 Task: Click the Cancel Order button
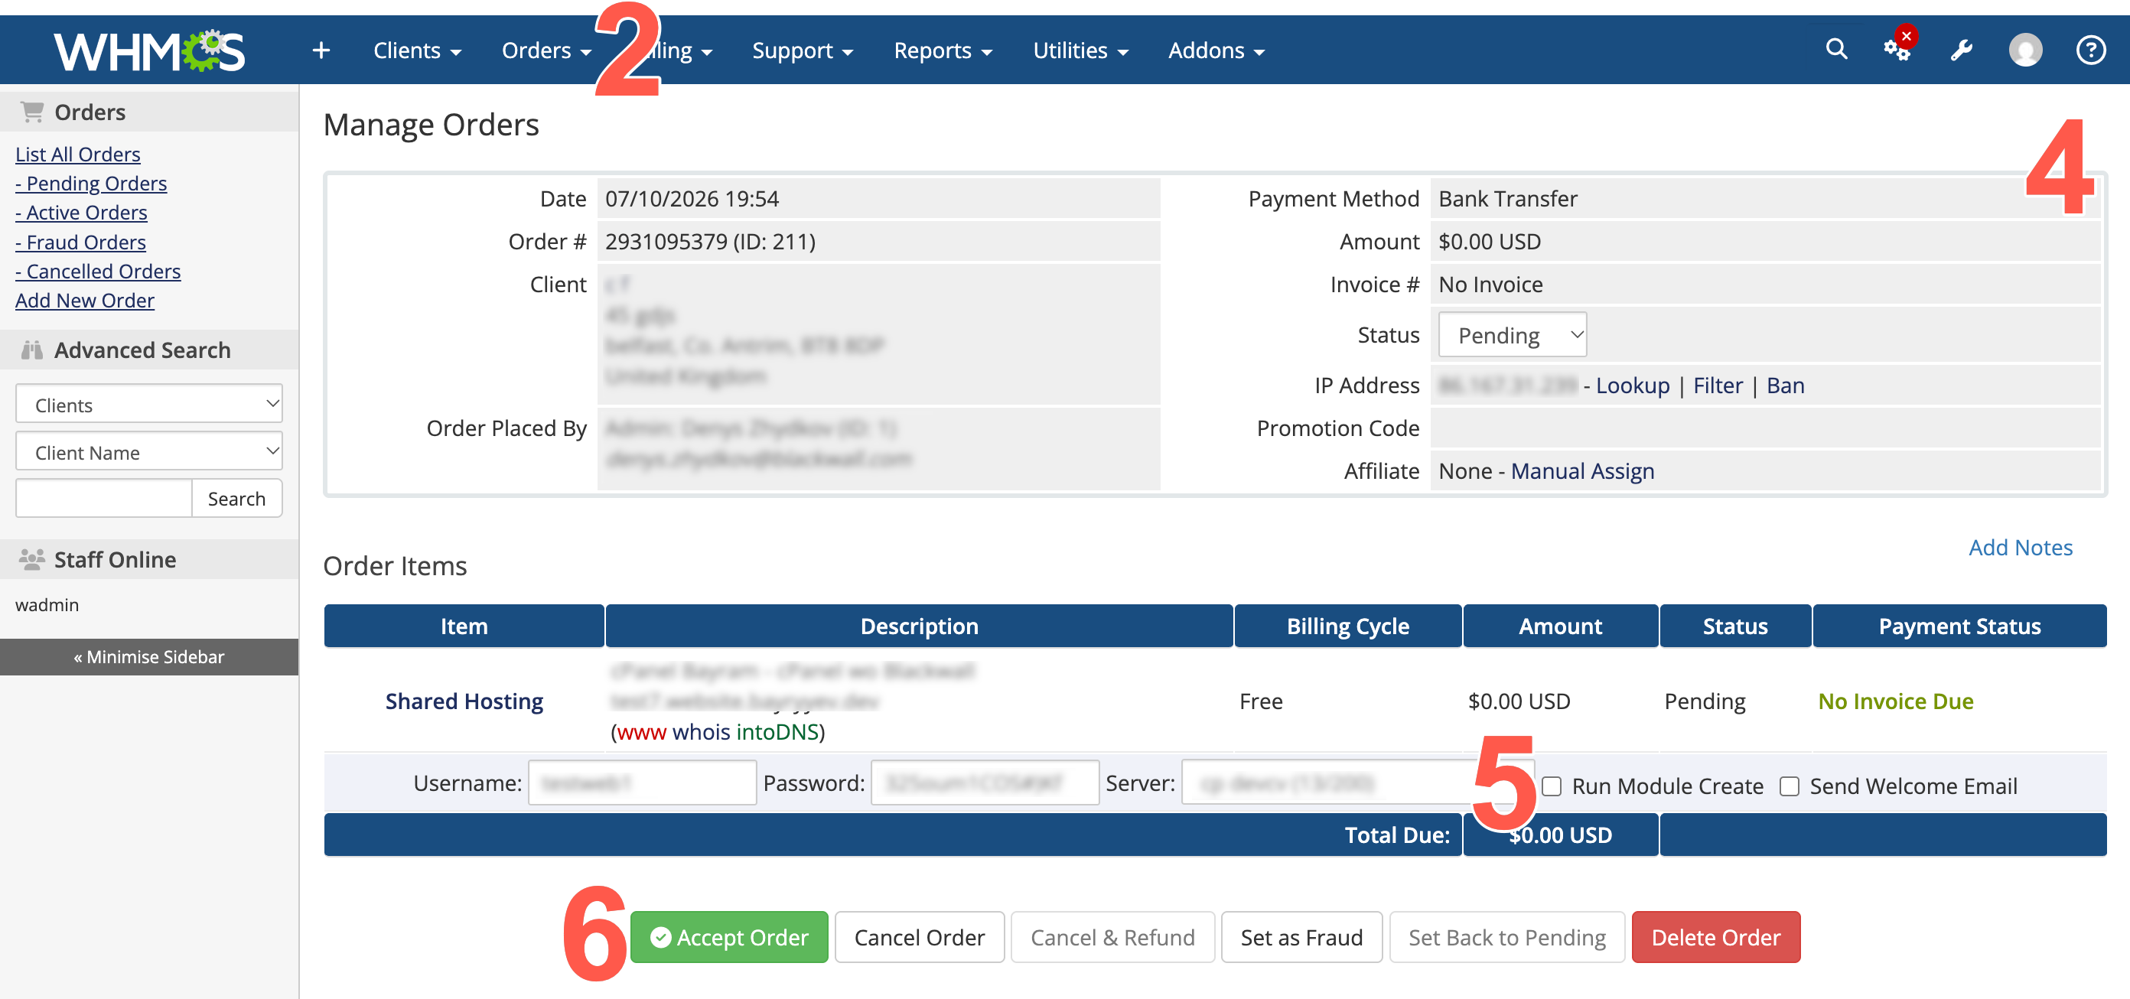point(920,937)
